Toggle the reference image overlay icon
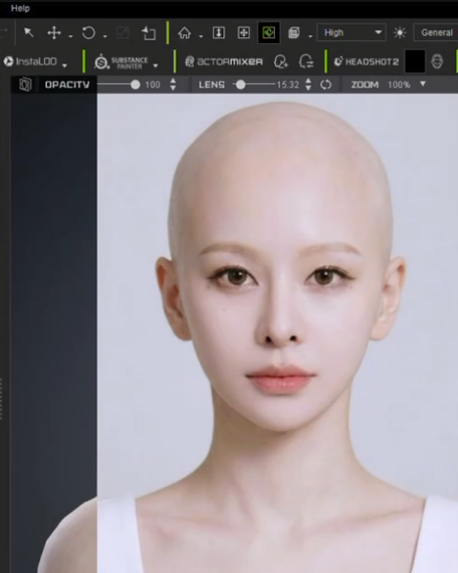The height and width of the screenshot is (573, 458). [25, 84]
